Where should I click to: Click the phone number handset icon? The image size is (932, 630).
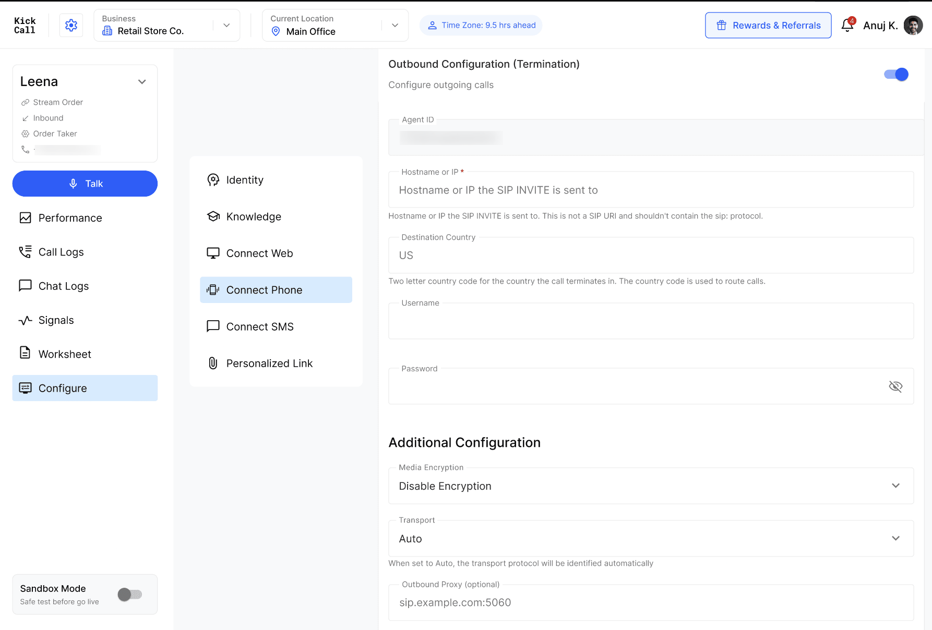pyautogui.click(x=25, y=149)
